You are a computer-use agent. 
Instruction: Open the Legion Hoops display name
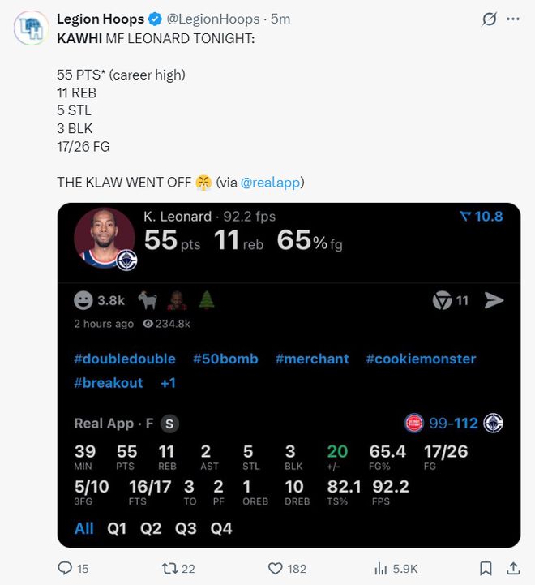pos(101,19)
